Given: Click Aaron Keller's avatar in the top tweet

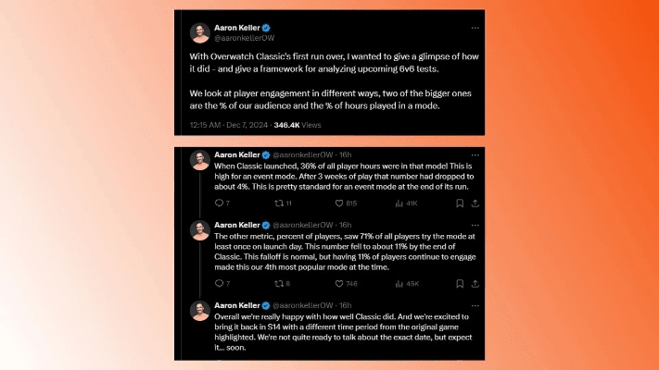Looking at the screenshot, I should pos(199,32).
